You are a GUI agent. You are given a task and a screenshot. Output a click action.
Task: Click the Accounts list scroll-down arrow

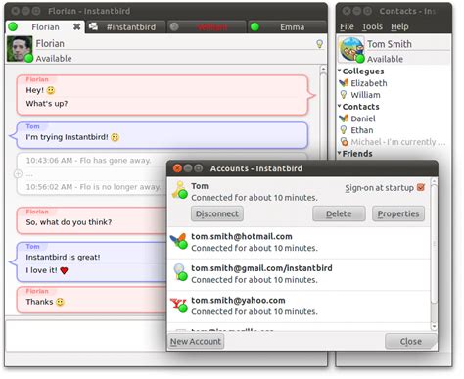pos(434,326)
